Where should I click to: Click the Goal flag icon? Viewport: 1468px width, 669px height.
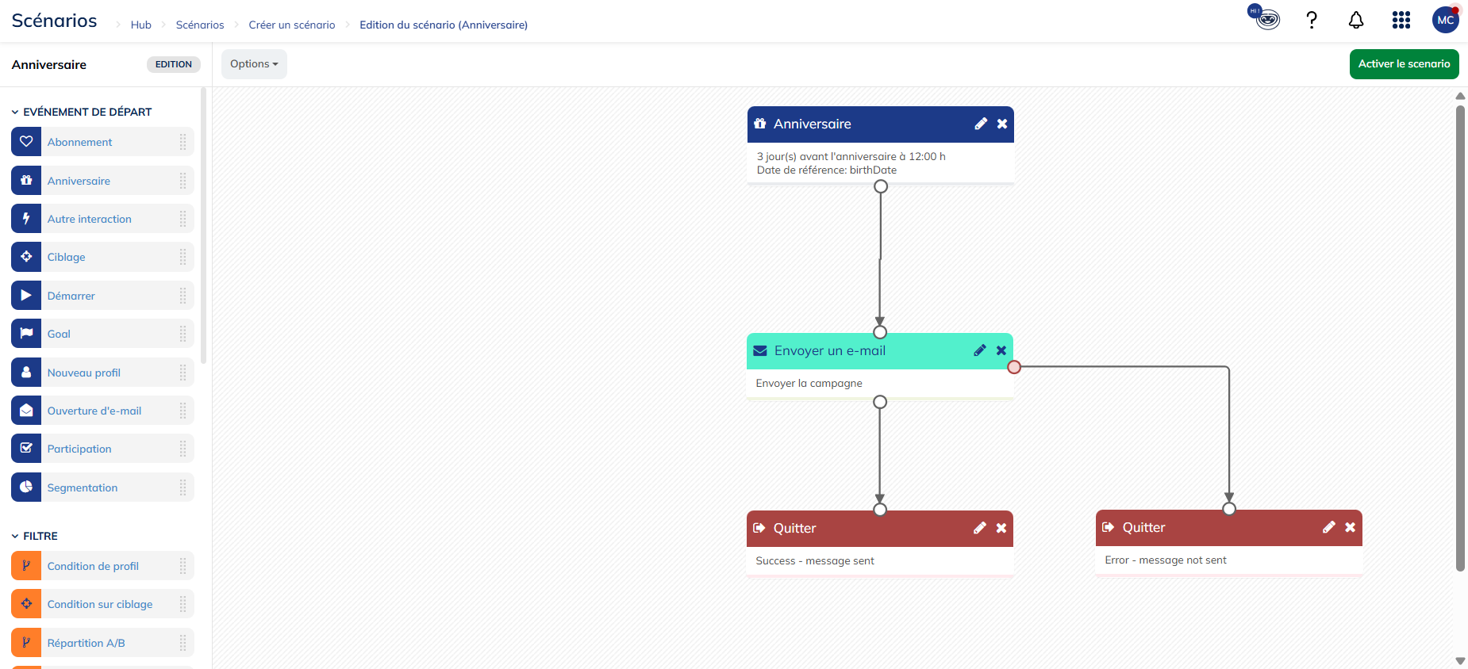coord(26,334)
